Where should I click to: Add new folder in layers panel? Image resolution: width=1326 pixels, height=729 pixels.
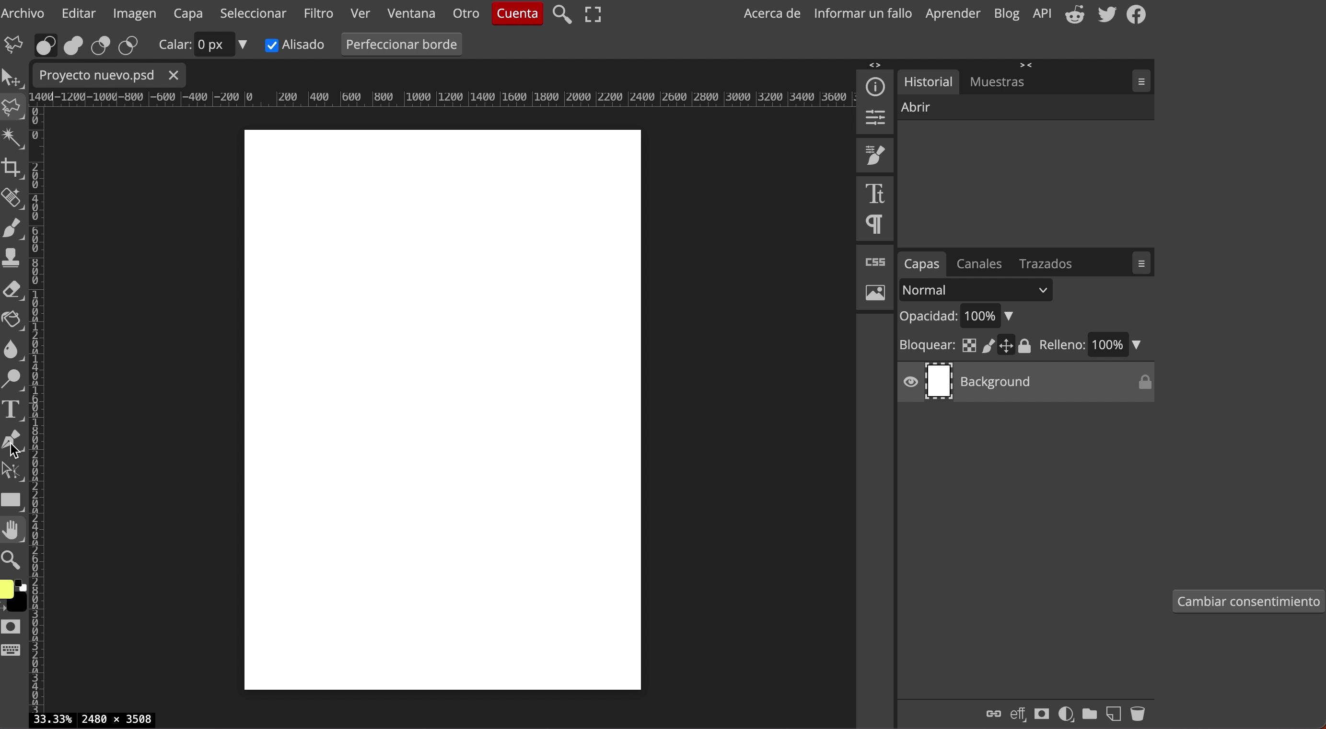click(1089, 714)
